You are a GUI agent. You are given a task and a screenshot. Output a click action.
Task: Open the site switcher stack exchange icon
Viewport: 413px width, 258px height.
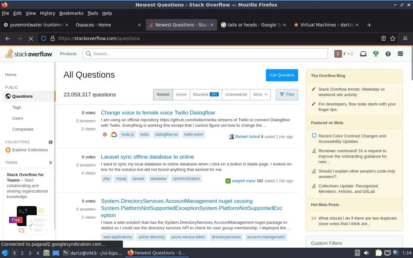[x=400, y=54]
